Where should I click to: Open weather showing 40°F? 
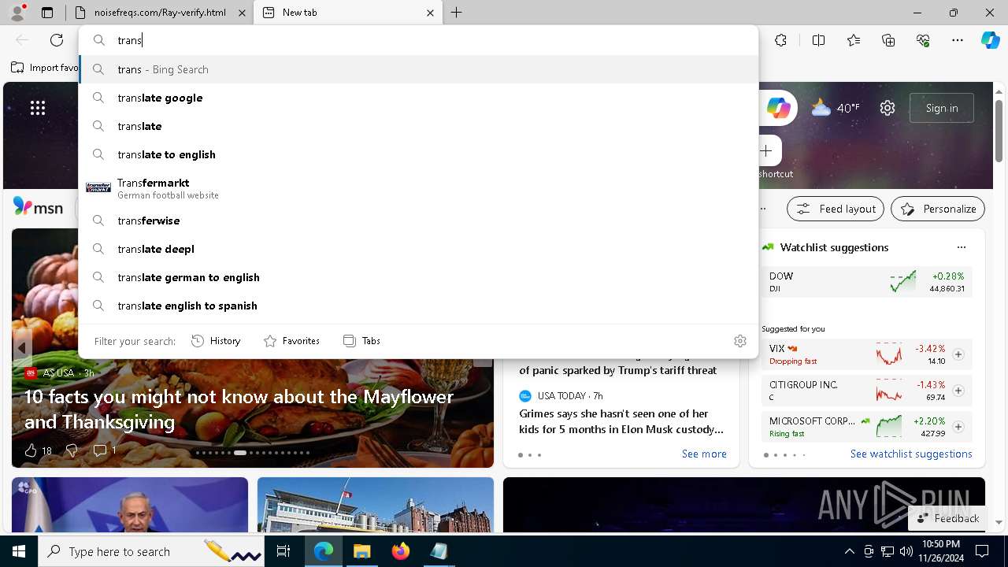coord(836,108)
